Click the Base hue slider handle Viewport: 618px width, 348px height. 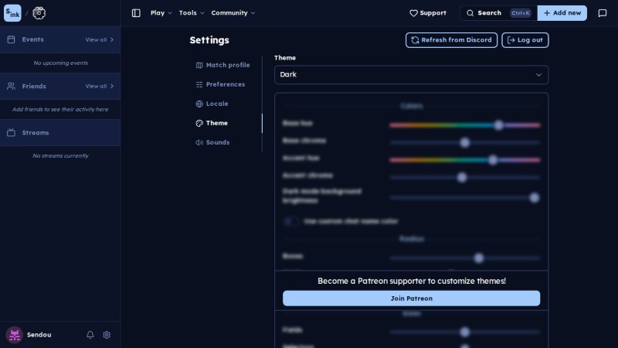498,125
